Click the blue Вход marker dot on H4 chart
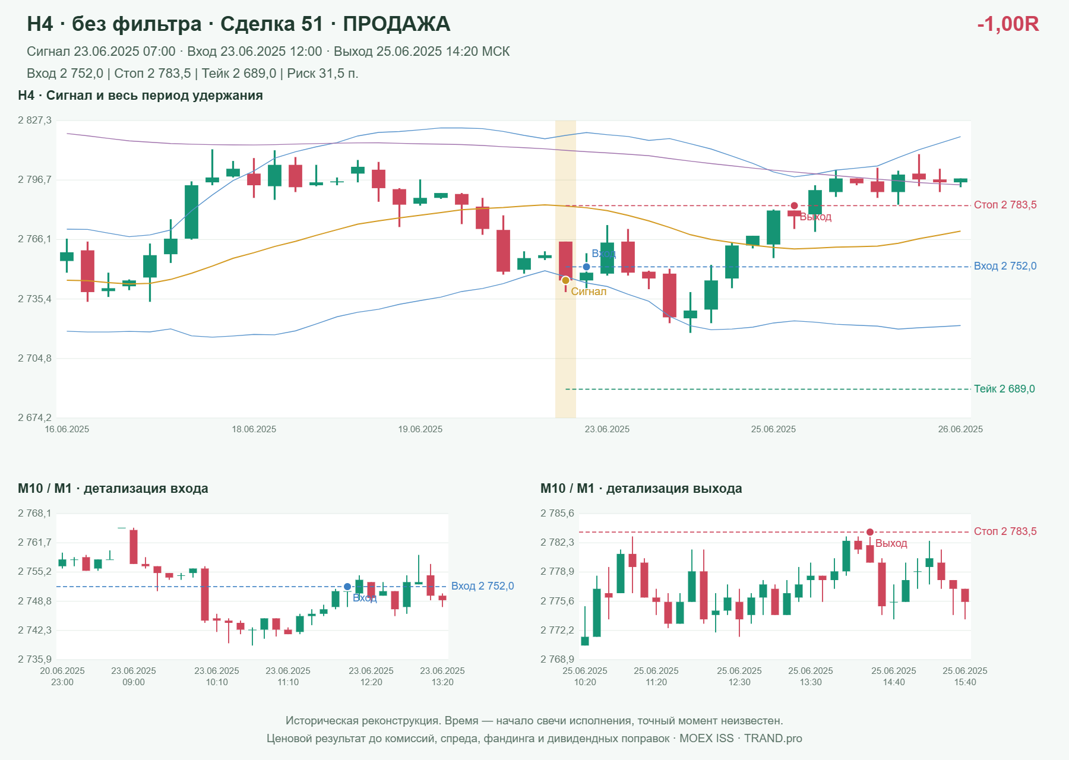Screen dimensions: 1069x760 pyautogui.click(x=586, y=267)
